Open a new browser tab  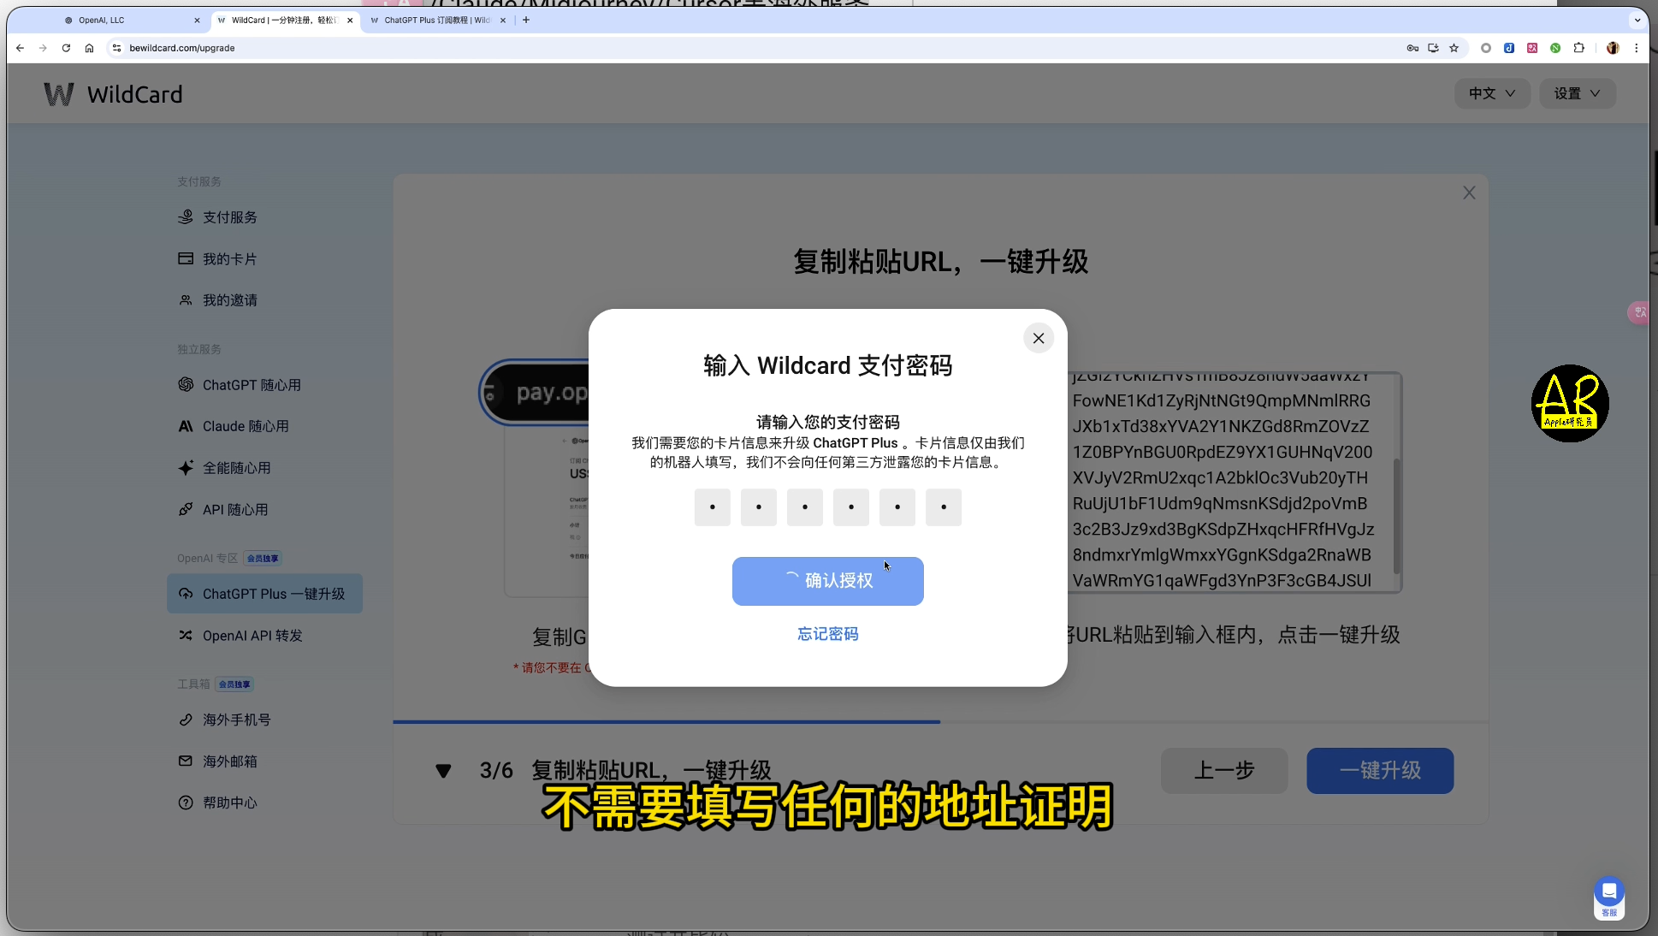526,20
